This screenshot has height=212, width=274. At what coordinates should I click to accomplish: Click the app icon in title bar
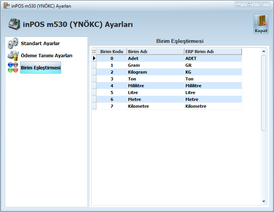6,6
